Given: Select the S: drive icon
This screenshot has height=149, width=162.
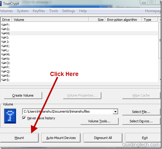Looking at the screenshot, I should point(4,80).
